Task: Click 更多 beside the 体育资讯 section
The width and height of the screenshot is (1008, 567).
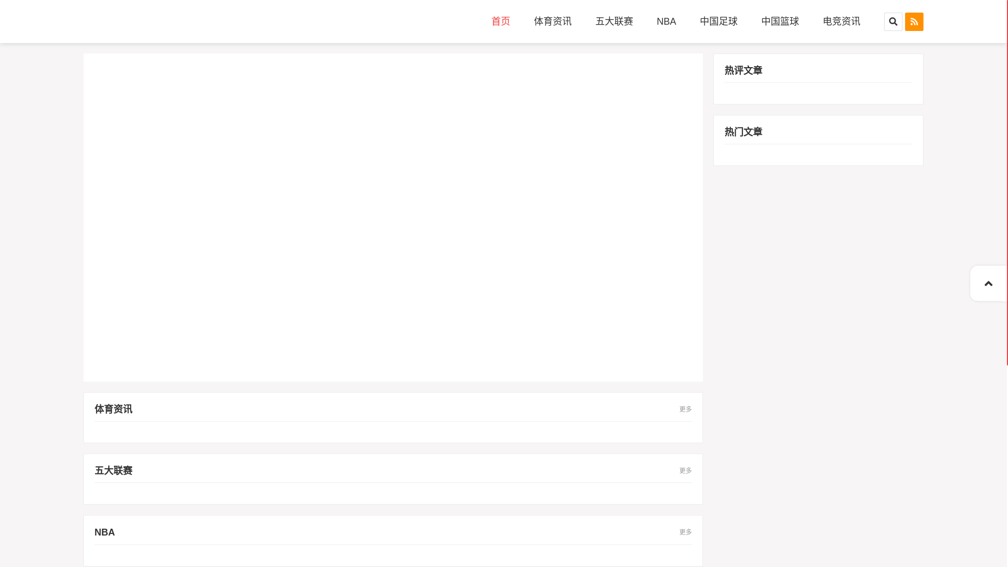Action: coord(685,409)
